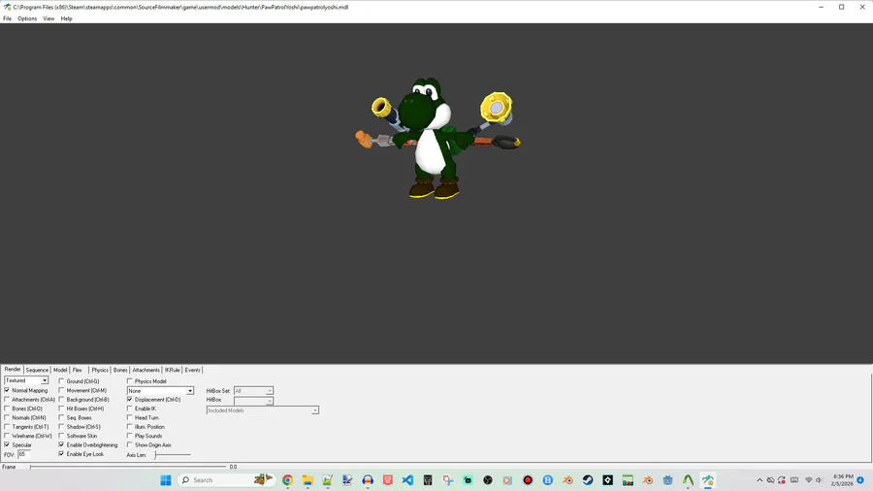Click the FOV input field
Screen dimensions: 873x491
point(24,454)
